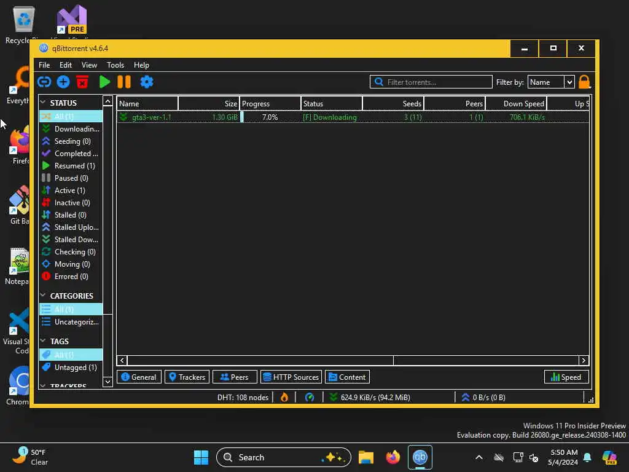Click sidebar scroll down arrow
The height and width of the screenshot is (472, 629).
click(107, 381)
